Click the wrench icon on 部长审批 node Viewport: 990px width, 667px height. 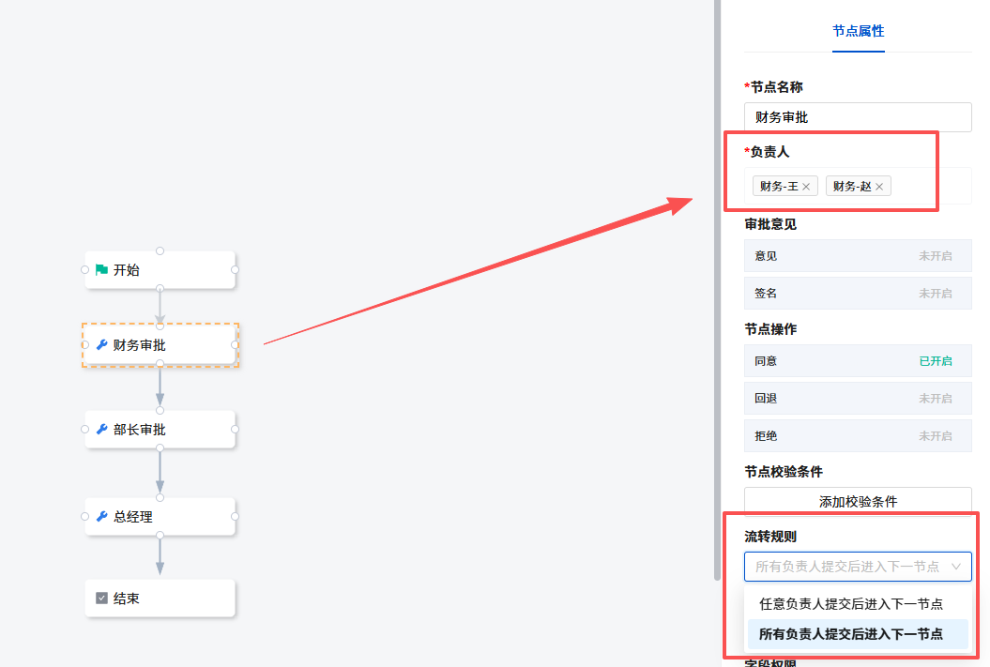coord(101,430)
